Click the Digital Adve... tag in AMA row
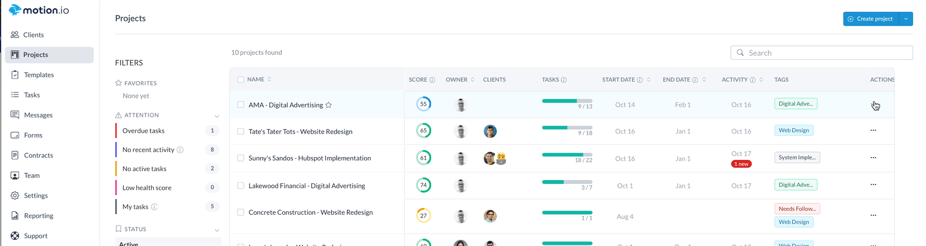 click(796, 104)
